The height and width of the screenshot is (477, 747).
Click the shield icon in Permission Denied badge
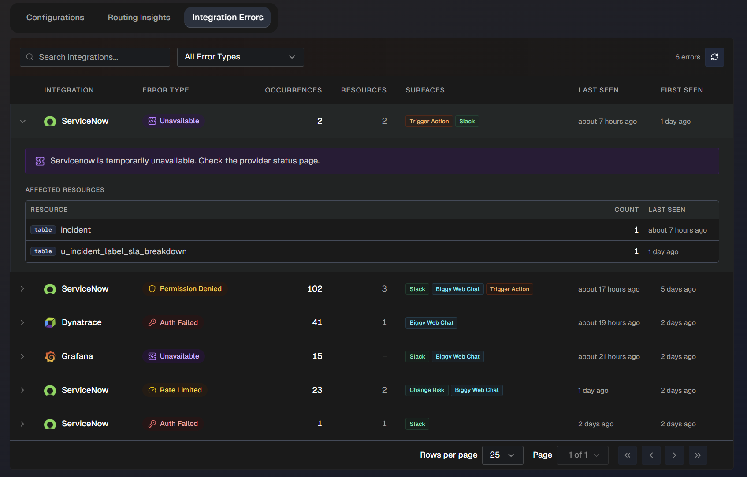click(152, 289)
